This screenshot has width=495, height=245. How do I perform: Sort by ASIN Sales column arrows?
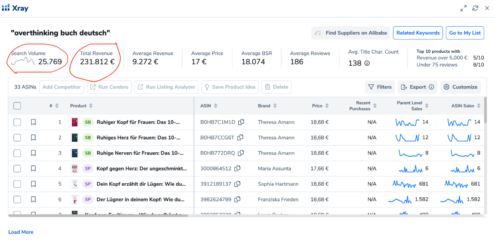[x=478, y=106]
